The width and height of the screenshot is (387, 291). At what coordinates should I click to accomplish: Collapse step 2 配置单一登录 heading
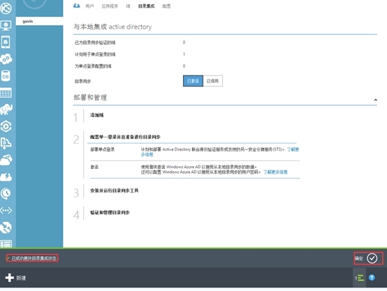click(125, 137)
